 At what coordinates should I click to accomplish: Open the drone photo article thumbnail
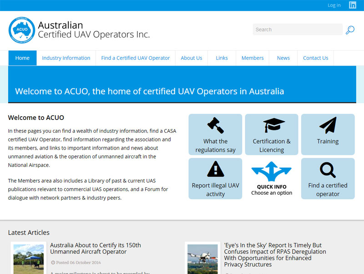tap(202, 259)
